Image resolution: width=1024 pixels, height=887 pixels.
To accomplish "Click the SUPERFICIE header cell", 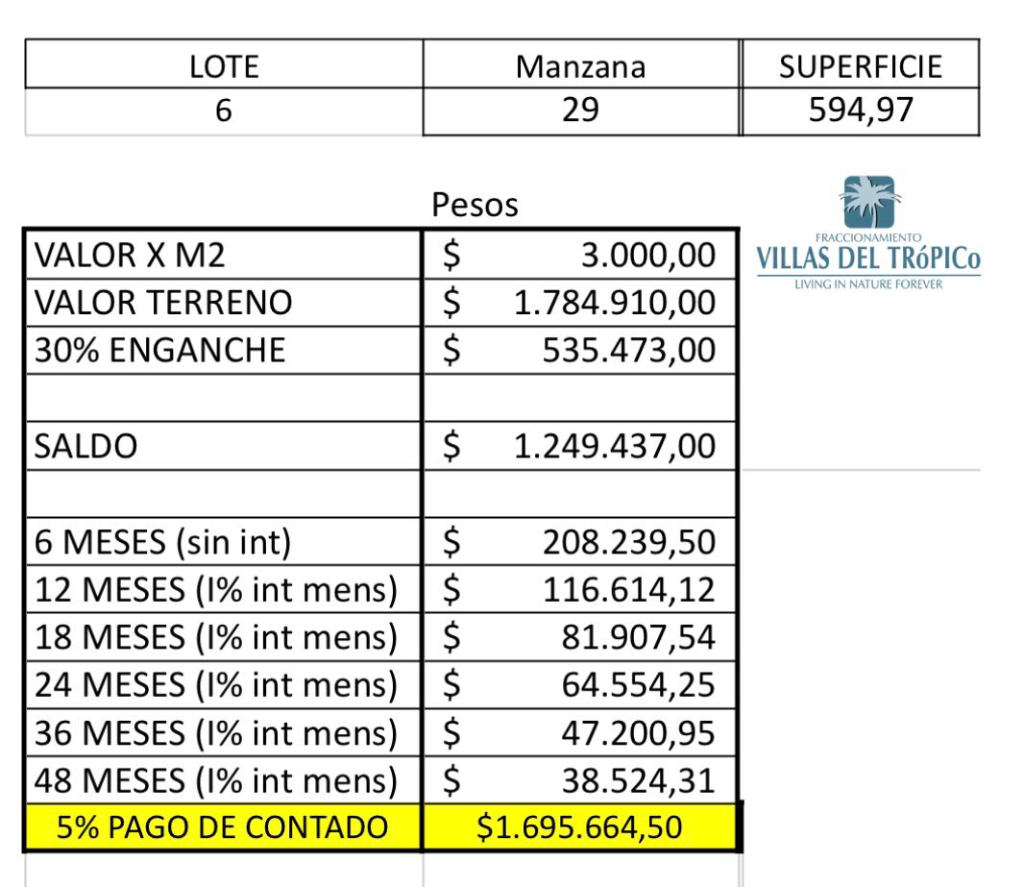I will pyautogui.click(x=861, y=65).
